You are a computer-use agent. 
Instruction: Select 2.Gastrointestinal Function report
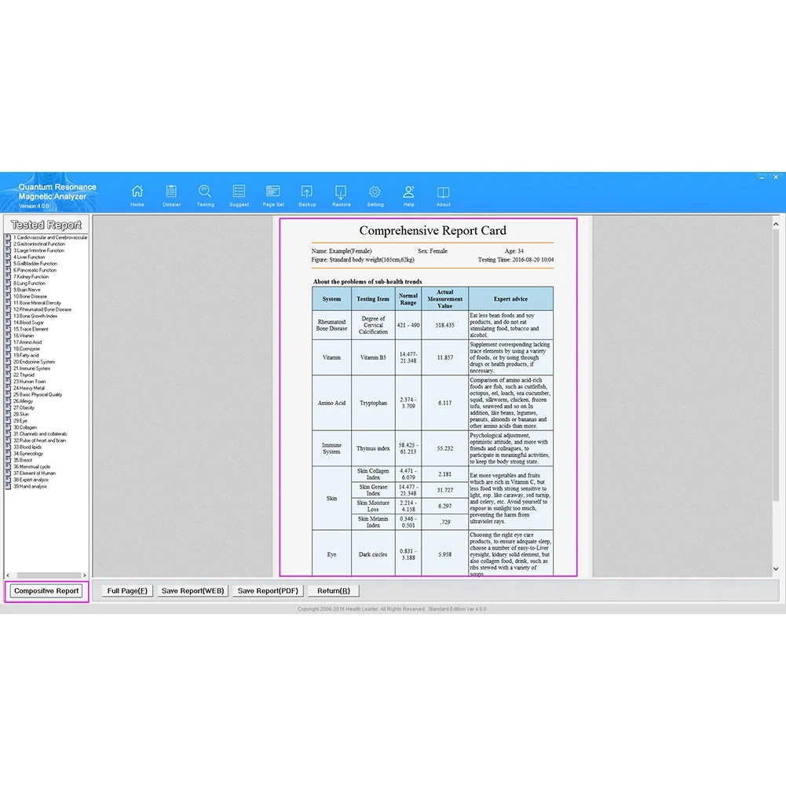coord(39,244)
